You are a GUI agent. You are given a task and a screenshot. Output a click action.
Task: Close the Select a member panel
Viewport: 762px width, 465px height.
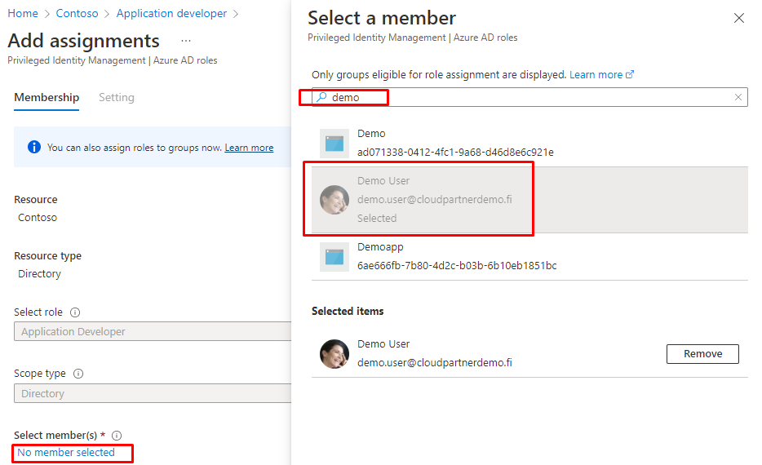[x=739, y=18]
